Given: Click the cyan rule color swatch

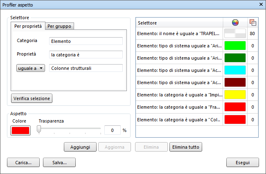Looking at the screenshot, I should pos(235,70).
